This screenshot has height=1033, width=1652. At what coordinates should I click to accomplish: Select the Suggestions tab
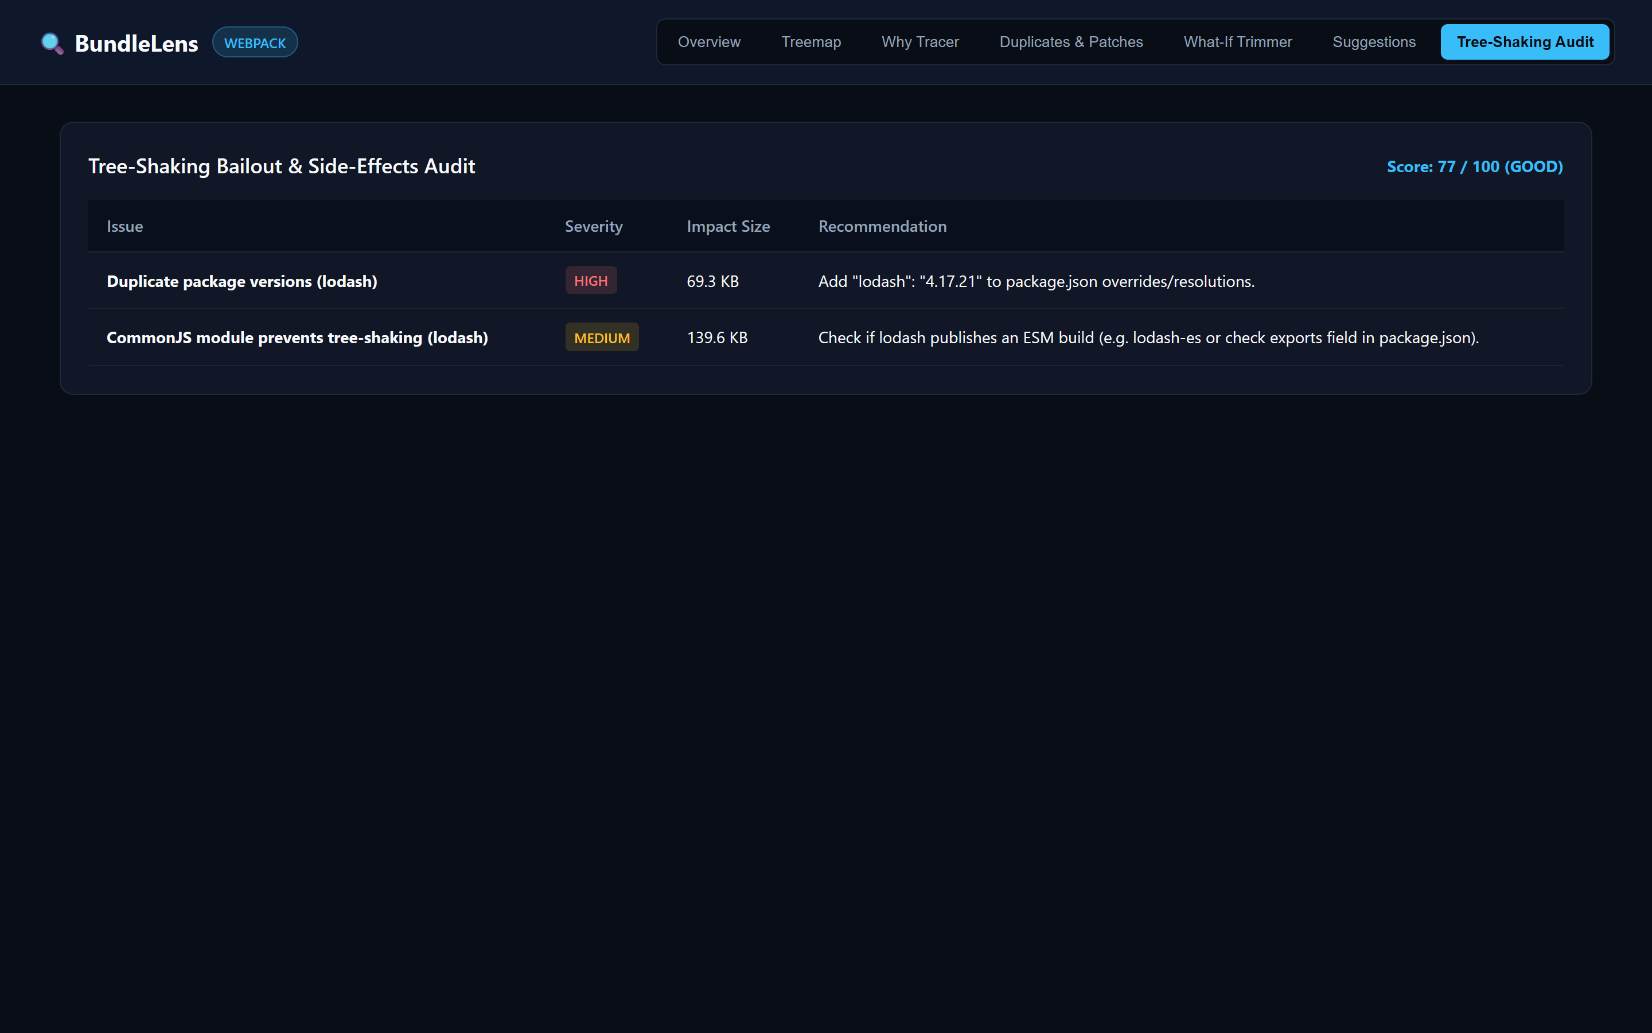[1373, 42]
